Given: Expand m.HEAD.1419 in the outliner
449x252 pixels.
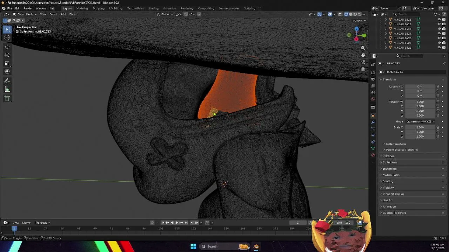Looking at the screenshot, I should (x=386, y=34).
